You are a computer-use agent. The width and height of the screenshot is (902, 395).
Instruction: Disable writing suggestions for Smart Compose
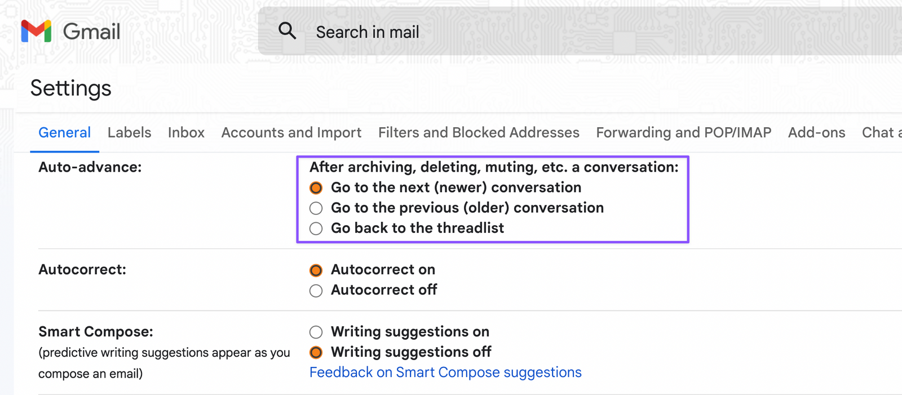tap(316, 352)
